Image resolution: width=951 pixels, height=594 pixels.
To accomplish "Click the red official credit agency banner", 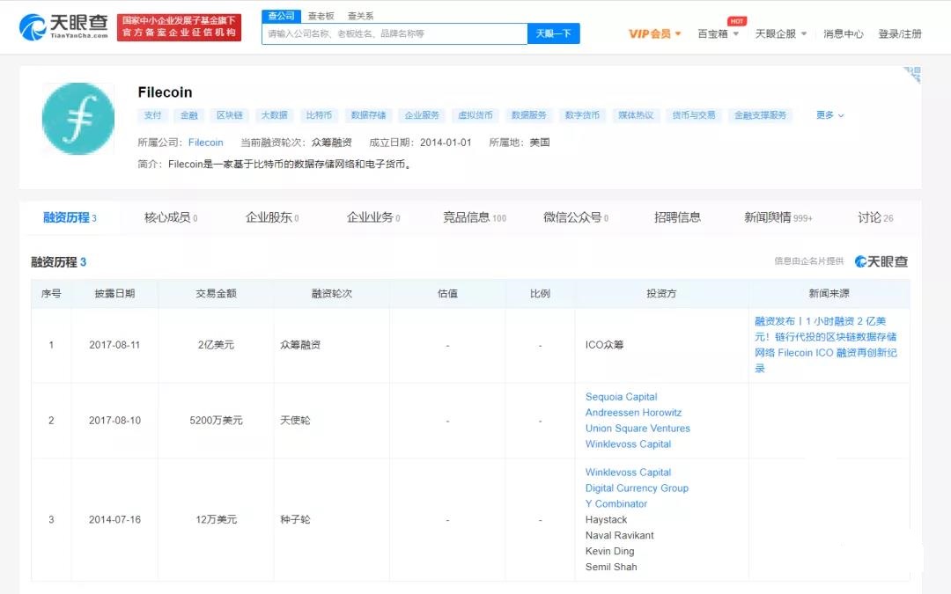I will (x=179, y=27).
